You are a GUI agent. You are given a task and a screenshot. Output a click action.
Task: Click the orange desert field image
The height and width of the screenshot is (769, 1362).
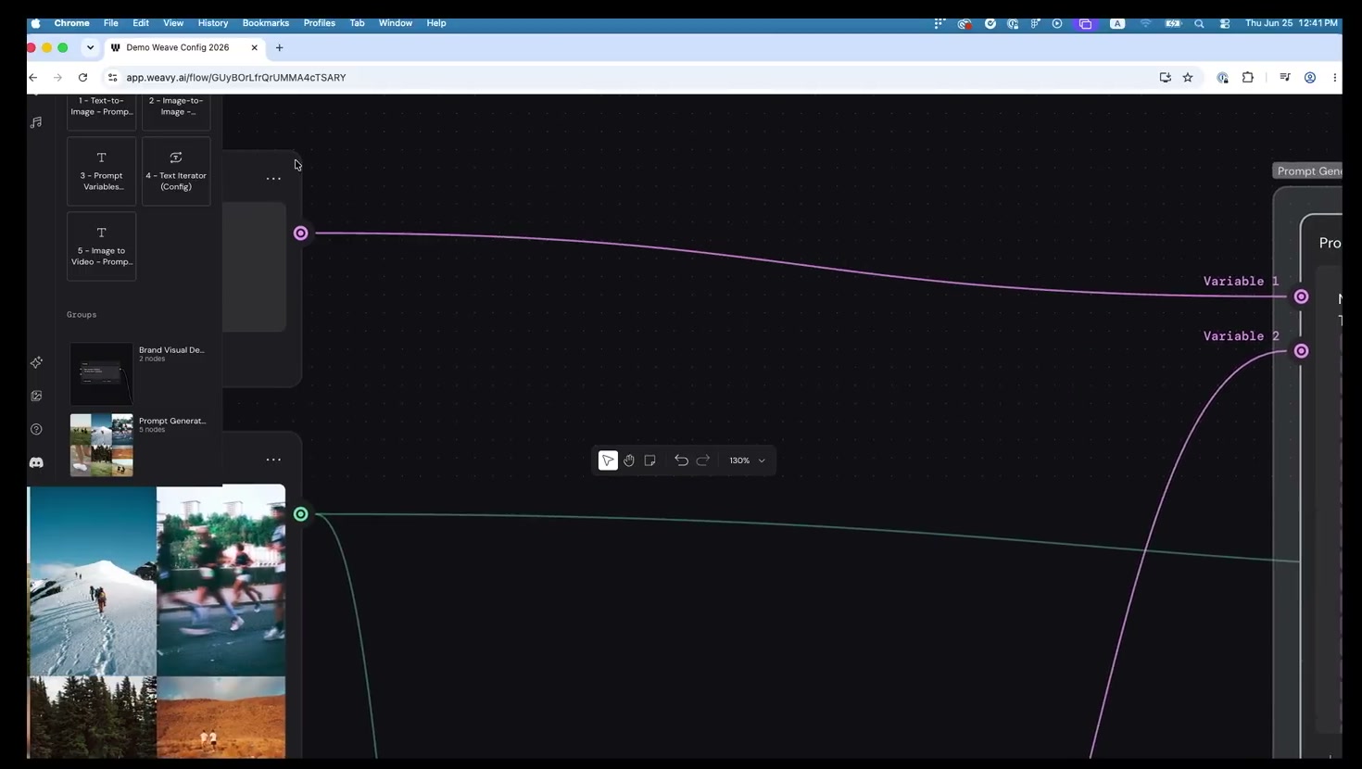pos(221,717)
